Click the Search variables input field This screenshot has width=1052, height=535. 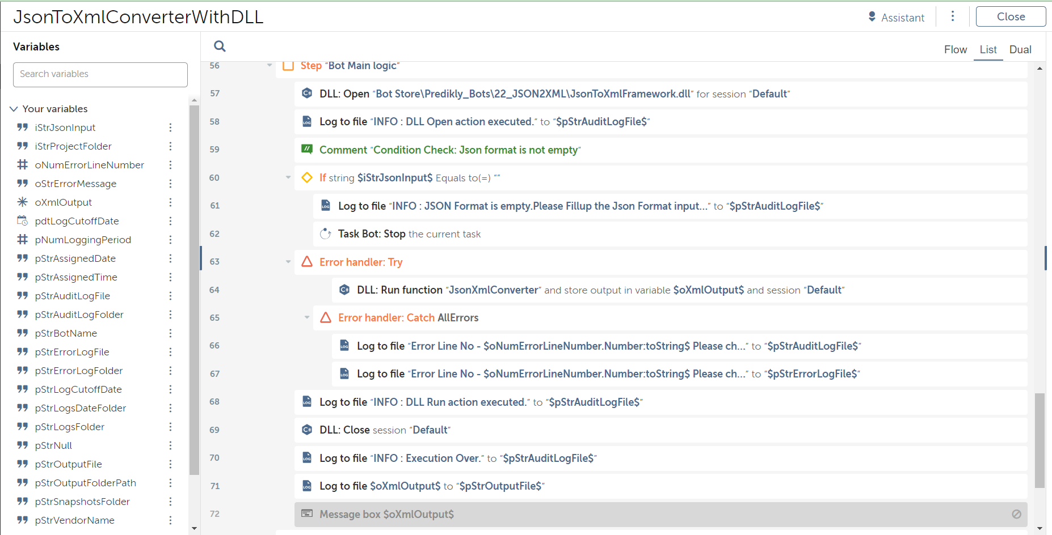[x=100, y=74]
